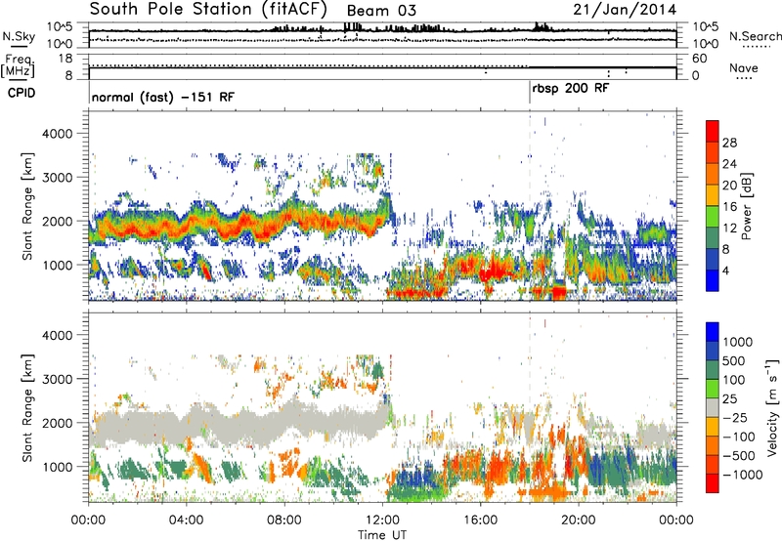This screenshot has height=541, width=782.
Task: Click the 'Slant Range [km]' label of Velocity panel
Action: 27,408
